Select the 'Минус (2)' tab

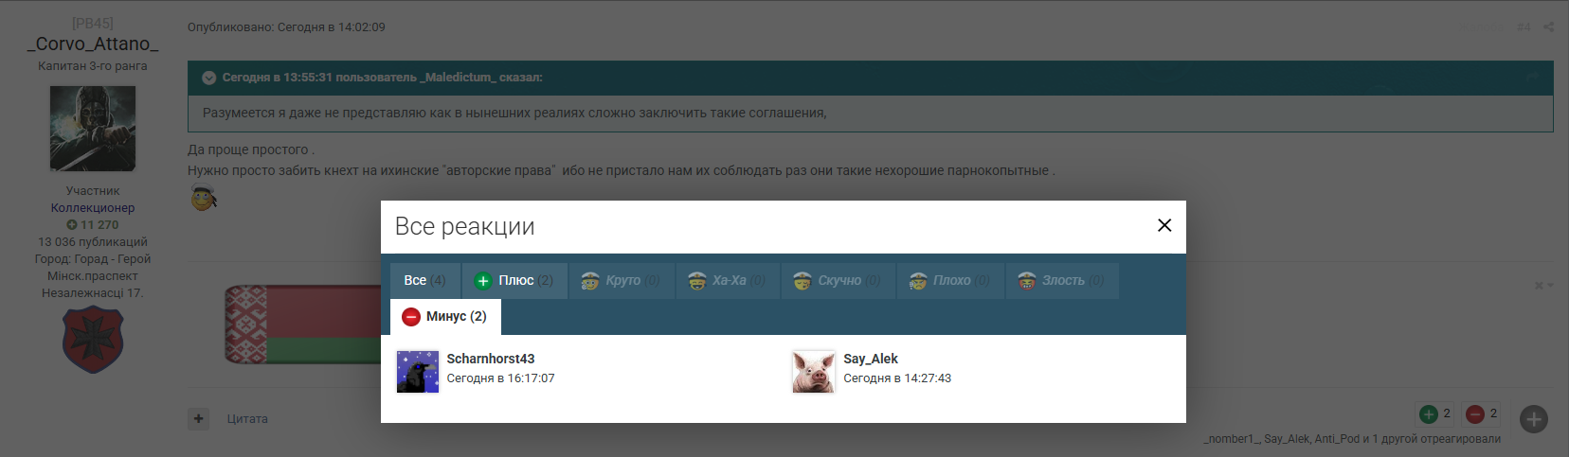click(445, 317)
